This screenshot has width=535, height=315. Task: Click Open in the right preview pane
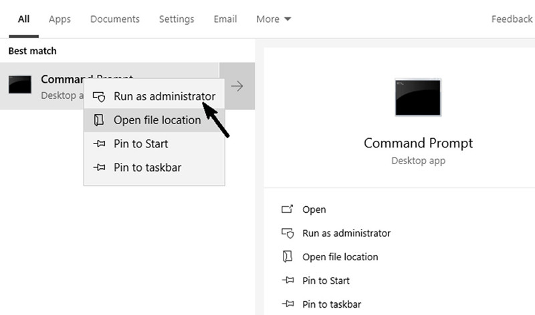314,210
